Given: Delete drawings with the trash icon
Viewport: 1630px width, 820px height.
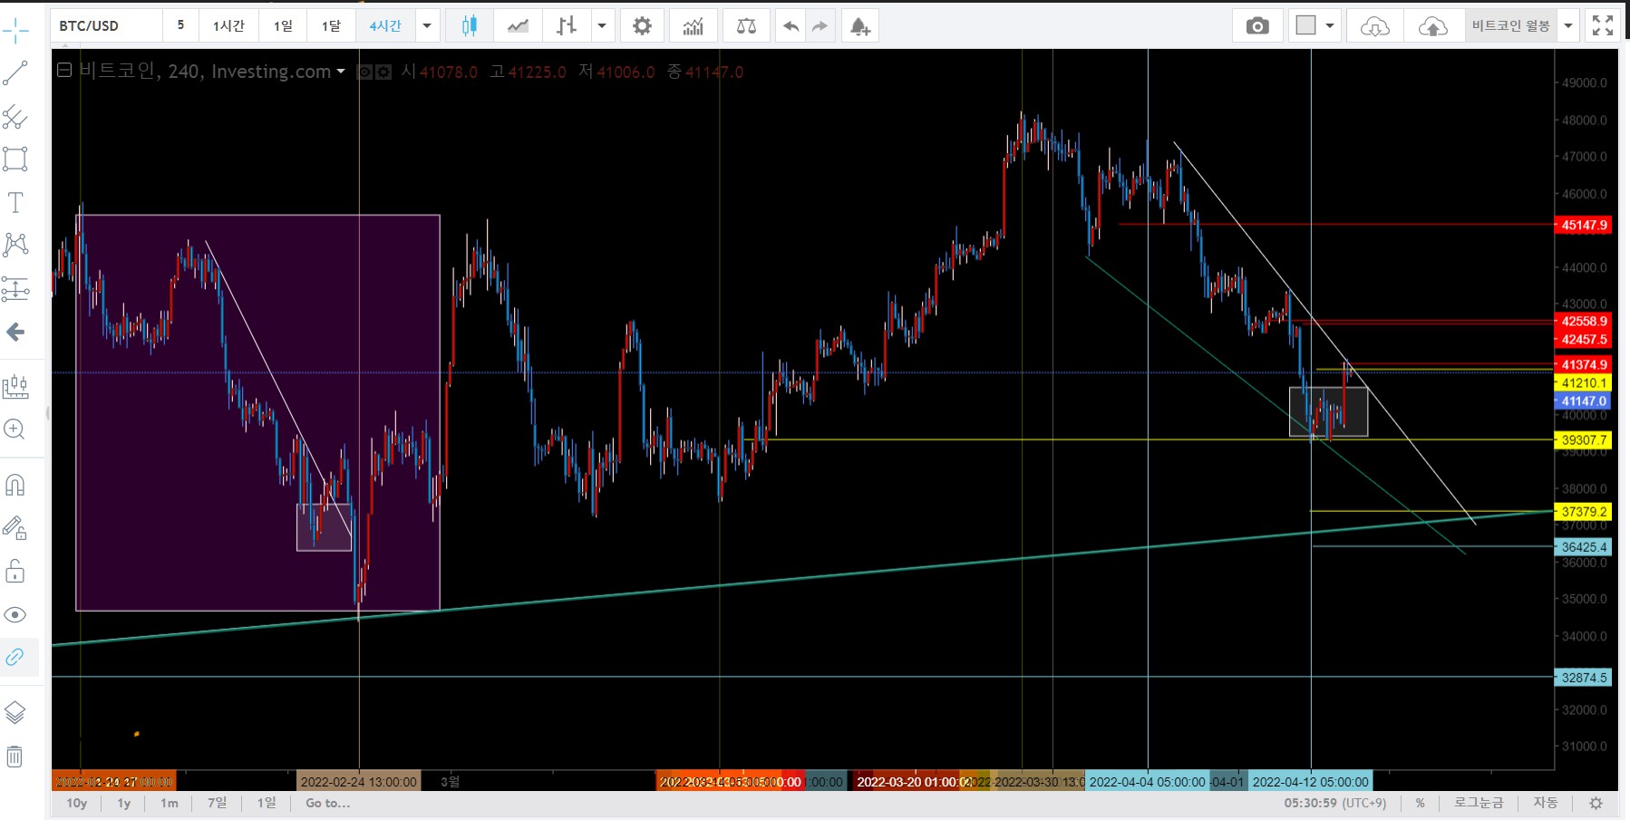Looking at the screenshot, I should (15, 757).
